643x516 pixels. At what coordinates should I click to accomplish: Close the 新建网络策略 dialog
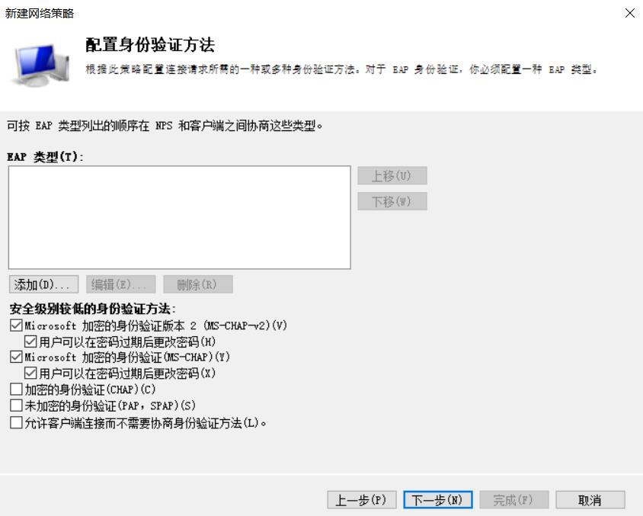630,13
